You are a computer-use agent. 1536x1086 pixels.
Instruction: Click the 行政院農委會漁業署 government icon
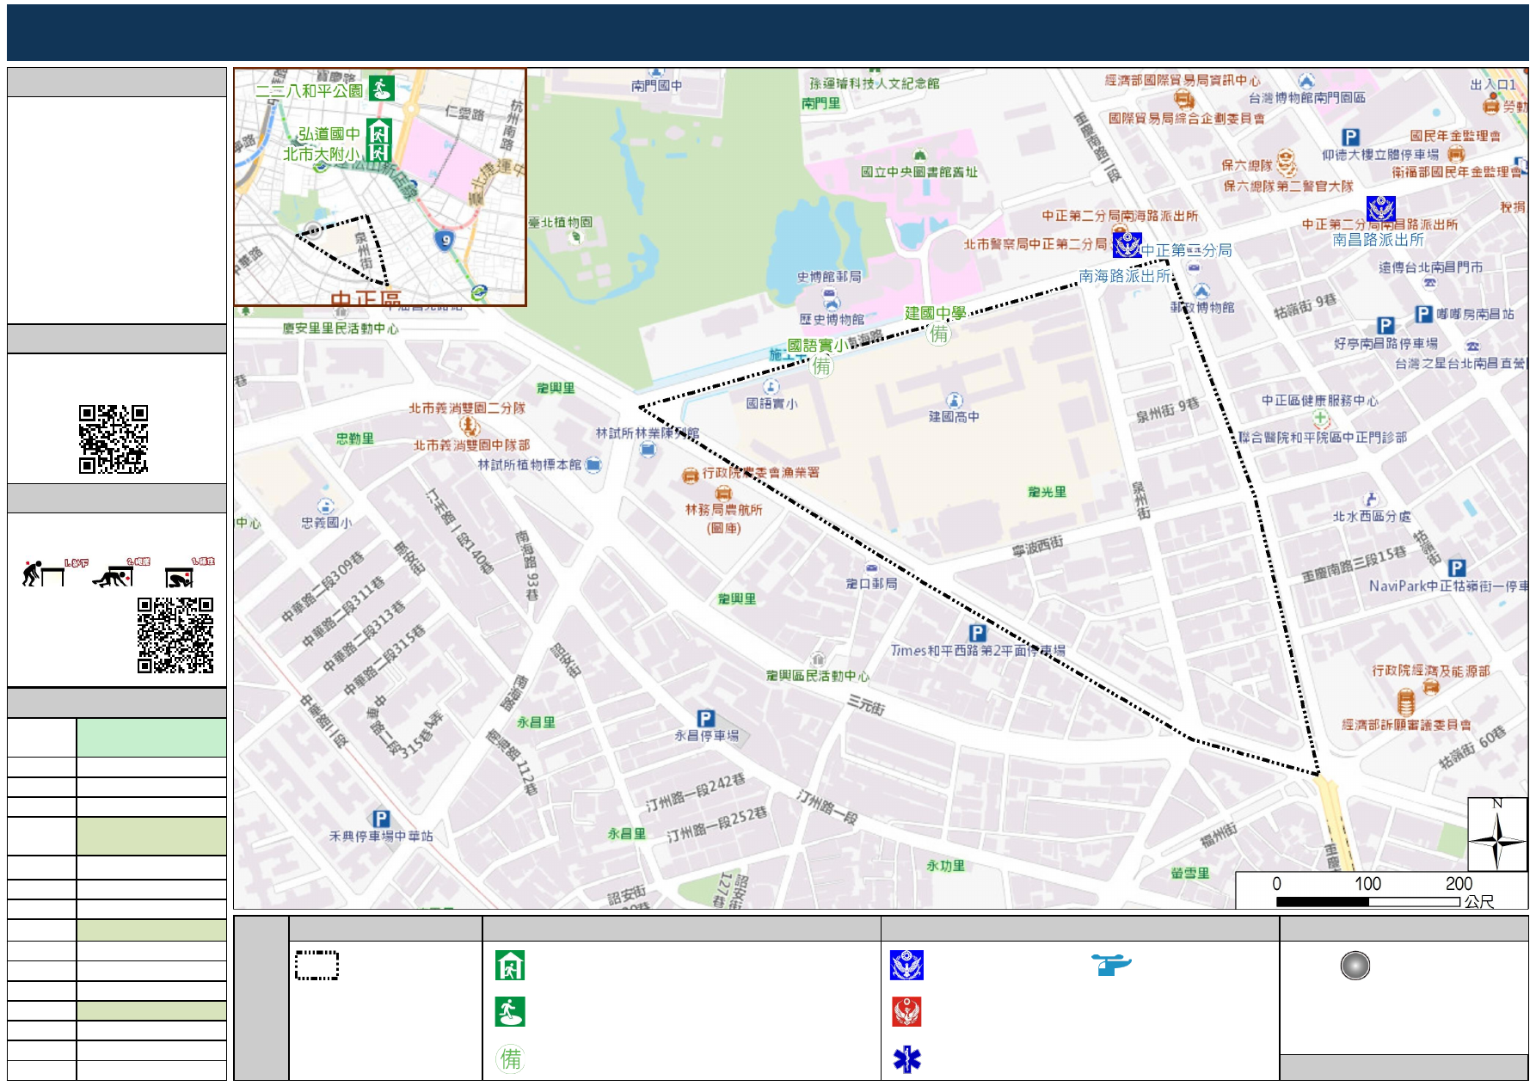click(x=690, y=476)
